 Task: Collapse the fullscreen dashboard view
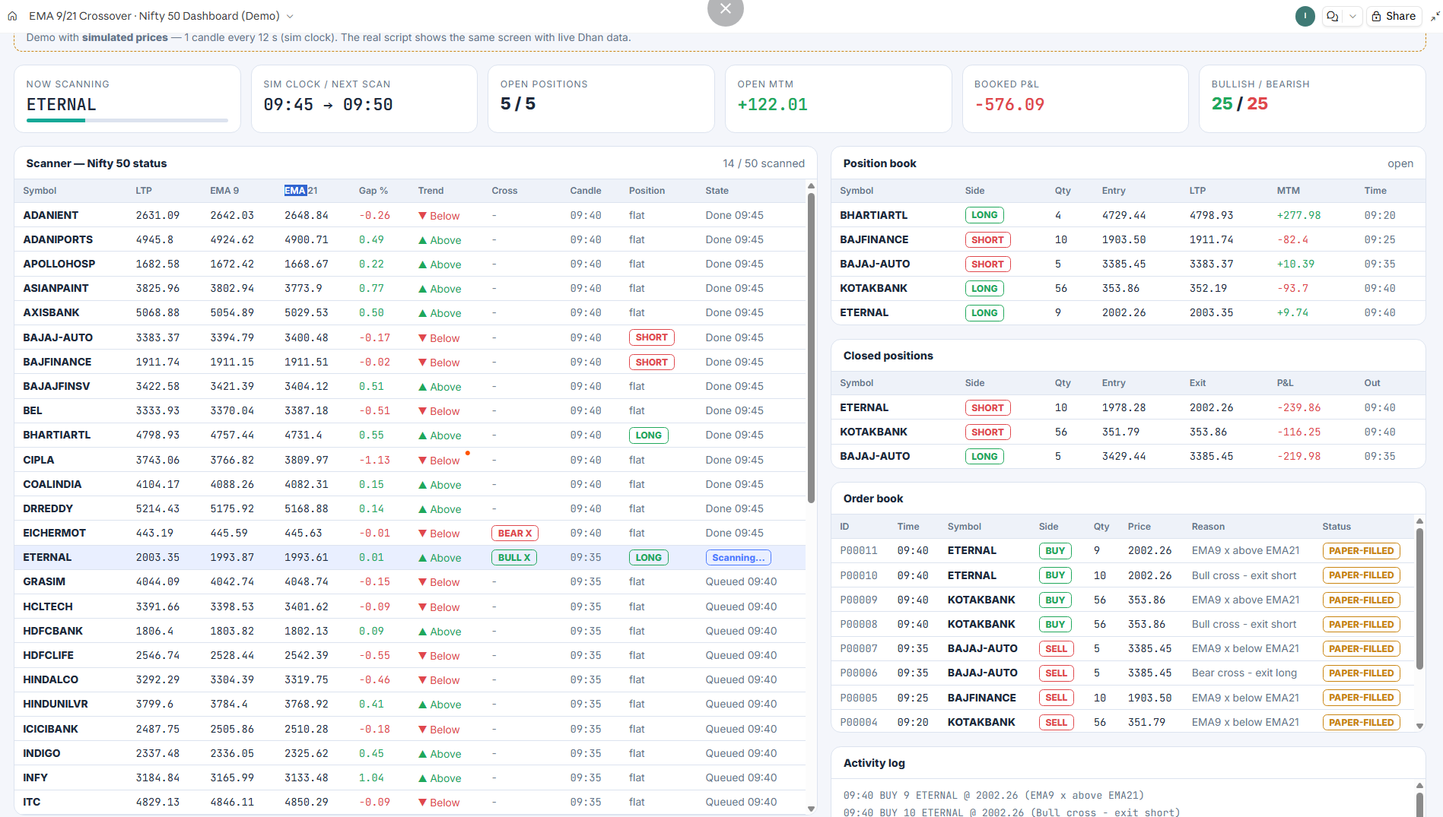coord(1435,16)
